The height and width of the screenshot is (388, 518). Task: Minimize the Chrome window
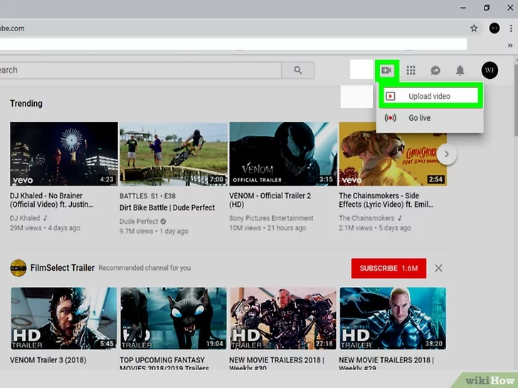pyautogui.click(x=463, y=8)
